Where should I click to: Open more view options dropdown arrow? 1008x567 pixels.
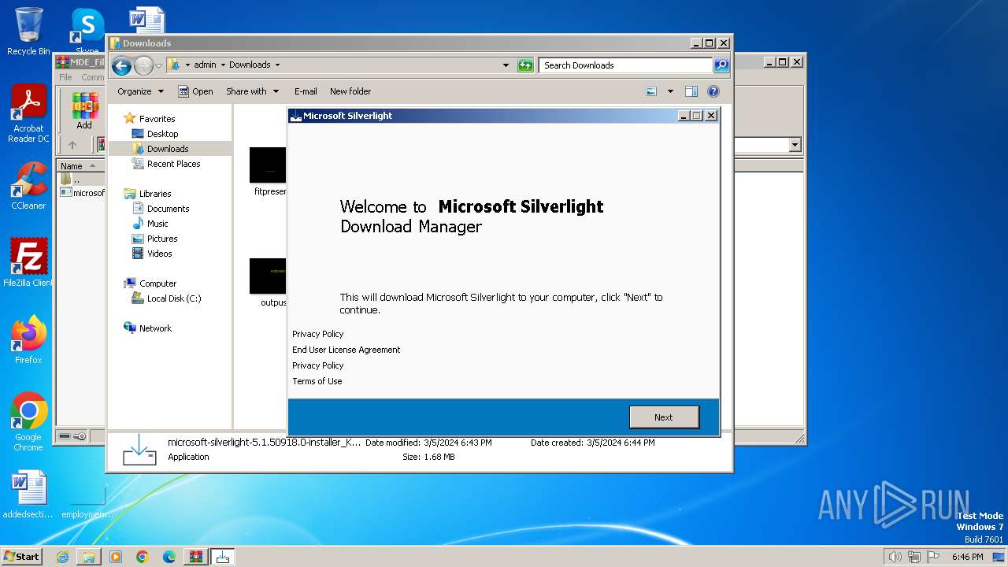tap(670, 91)
